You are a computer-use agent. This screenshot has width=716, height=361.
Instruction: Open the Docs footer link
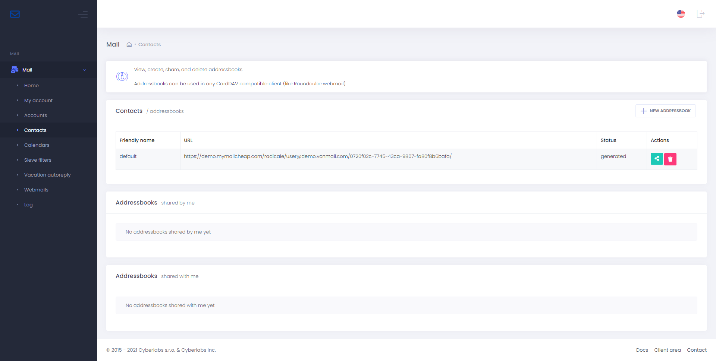point(642,350)
